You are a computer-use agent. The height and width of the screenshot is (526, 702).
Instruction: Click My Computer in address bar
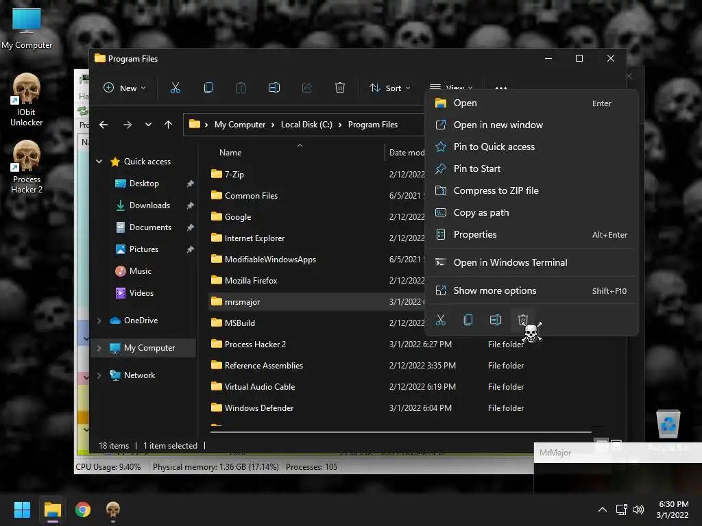pyautogui.click(x=240, y=125)
